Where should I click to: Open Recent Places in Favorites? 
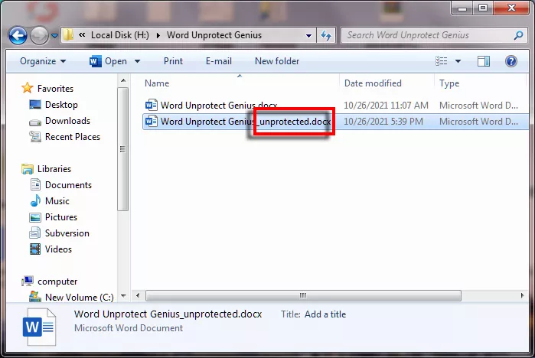[73, 137]
